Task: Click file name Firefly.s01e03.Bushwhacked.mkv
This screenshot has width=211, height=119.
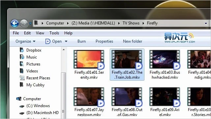Action: pyautogui.click(x=165, y=75)
